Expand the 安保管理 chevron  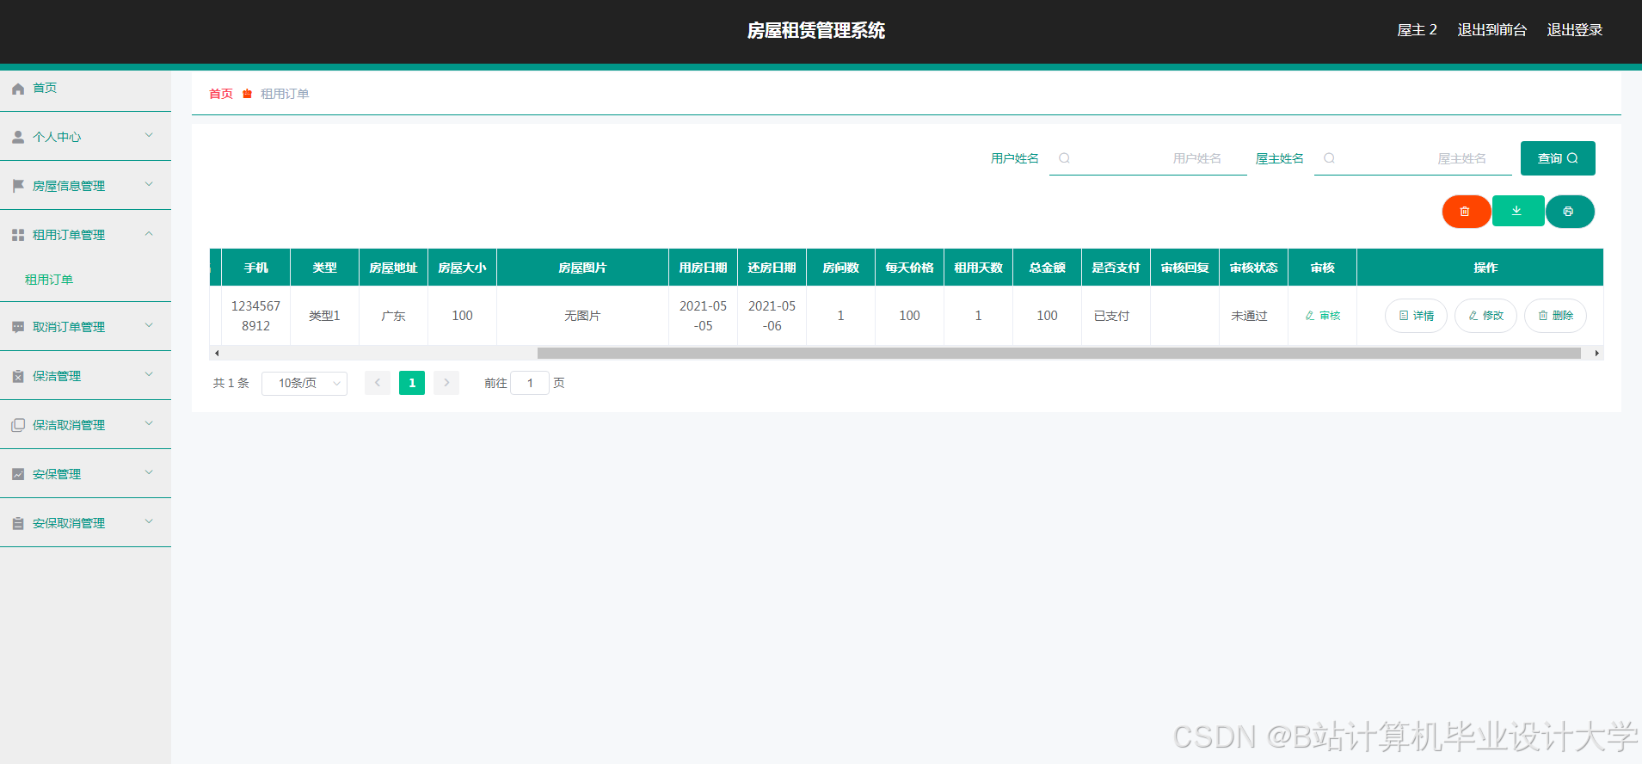click(149, 472)
